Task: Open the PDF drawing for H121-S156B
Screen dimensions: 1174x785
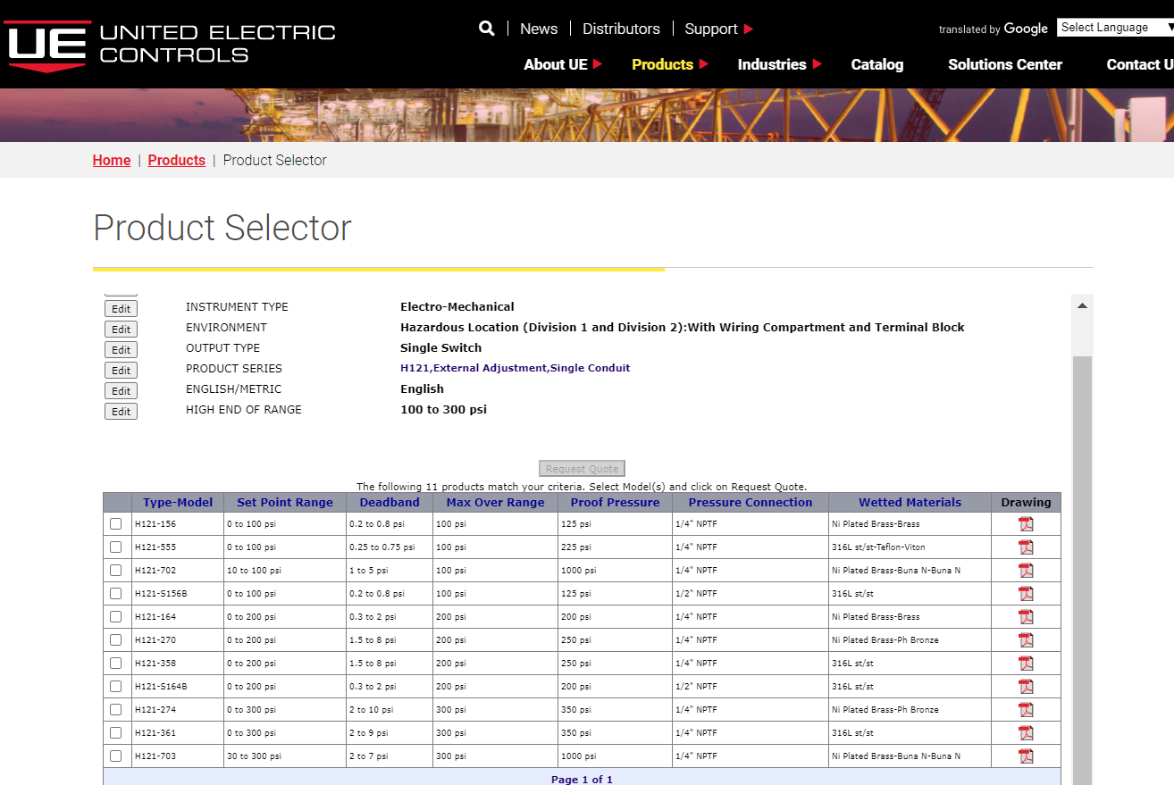Action: pos(1026,593)
